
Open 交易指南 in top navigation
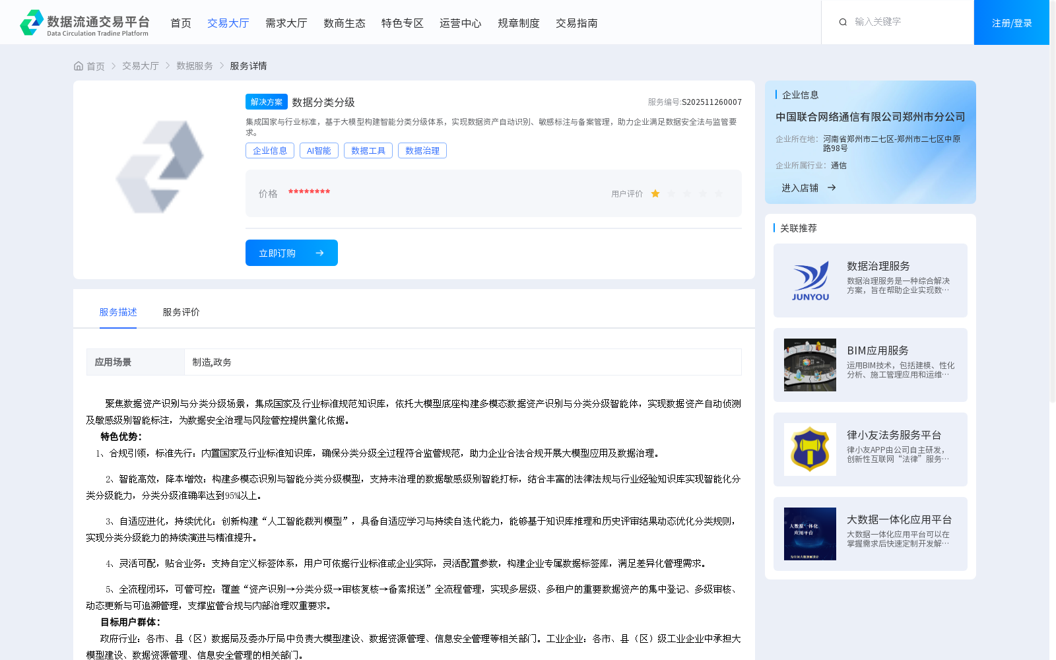coord(577,23)
